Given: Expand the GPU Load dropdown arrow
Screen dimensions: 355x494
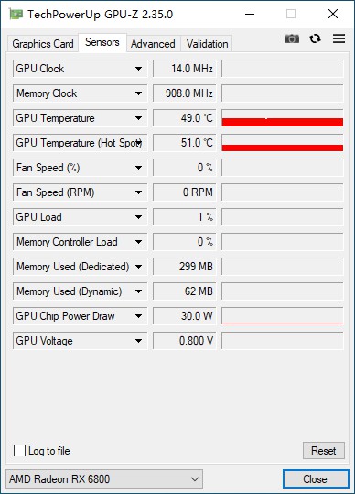Looking at the screenshot, I should pos(138,217).
